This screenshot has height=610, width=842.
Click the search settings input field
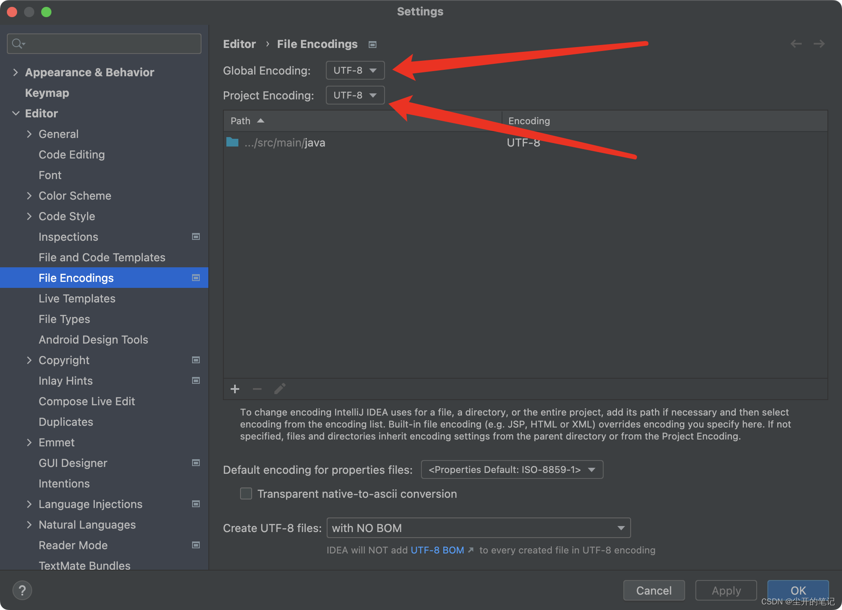(105, 43)
